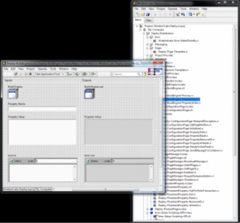Toggle the error out status indicator
Viewport: 240px width, 223px height.
click(x=89, y=161)
